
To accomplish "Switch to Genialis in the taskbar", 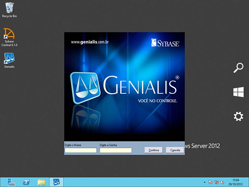I will pos(56,182).
